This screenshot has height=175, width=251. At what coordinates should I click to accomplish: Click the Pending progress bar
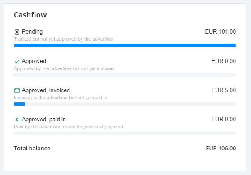(125, 46)
